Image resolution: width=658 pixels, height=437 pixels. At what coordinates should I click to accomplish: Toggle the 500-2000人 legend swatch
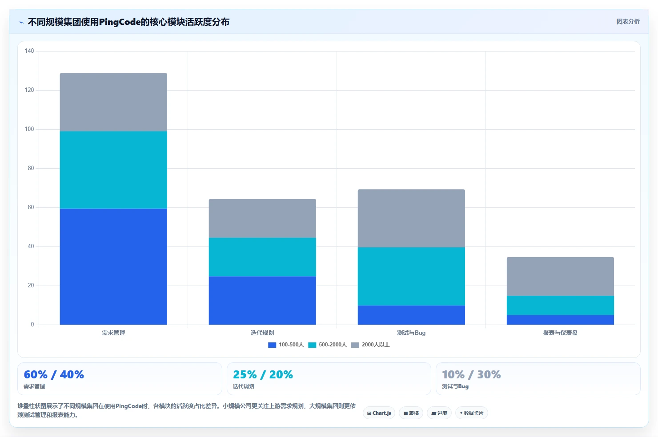point(312,345)
